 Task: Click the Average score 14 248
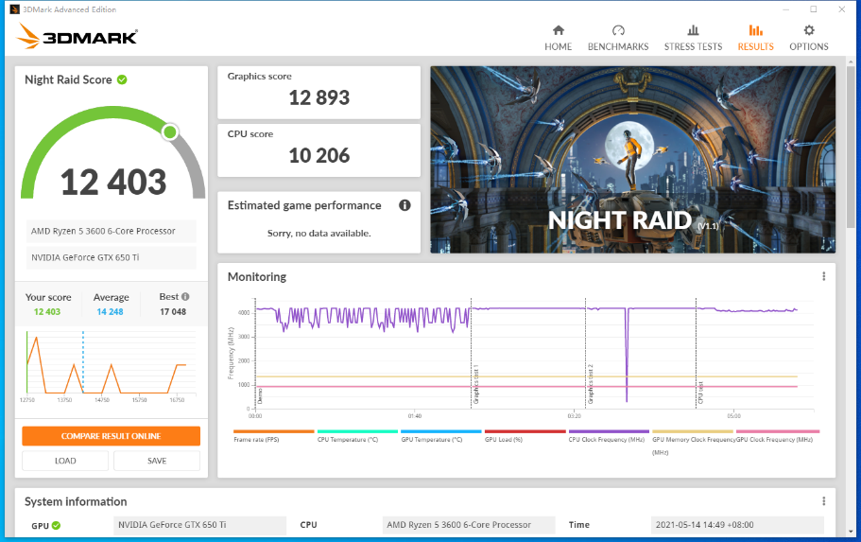click(x=110, y=312)
